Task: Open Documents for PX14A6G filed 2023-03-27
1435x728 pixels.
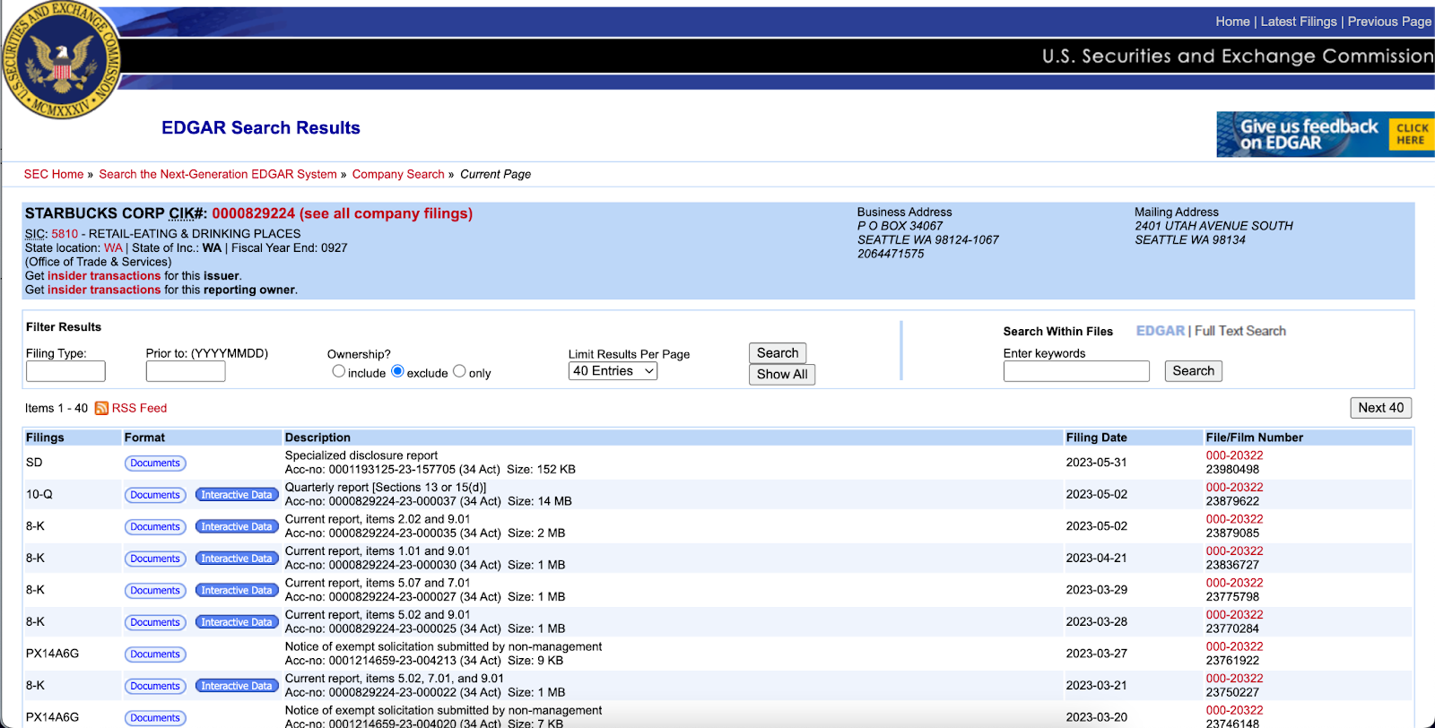Action: point(155,654)
